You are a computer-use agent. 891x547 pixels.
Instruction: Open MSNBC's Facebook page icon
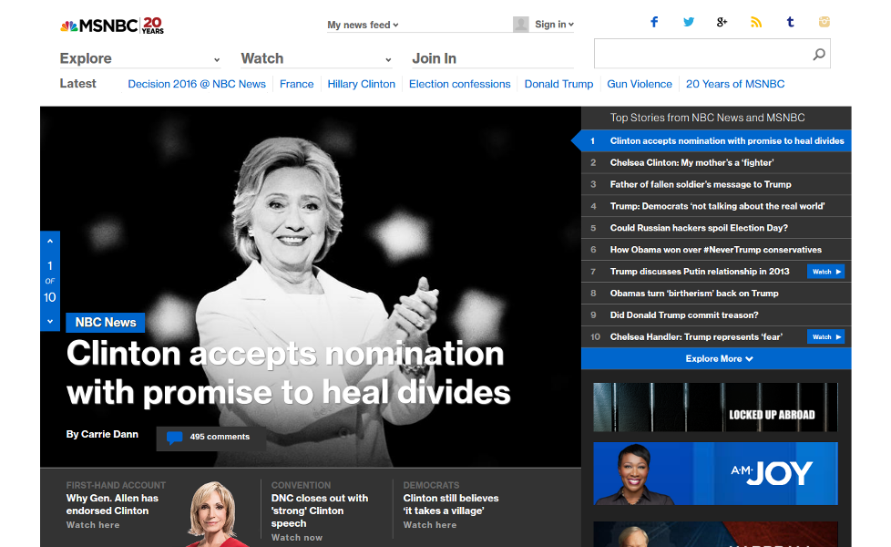(x=654, y=22)
